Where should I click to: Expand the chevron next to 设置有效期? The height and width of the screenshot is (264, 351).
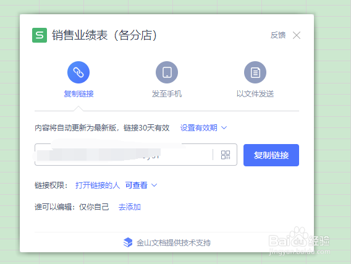[x=224, y=127]
